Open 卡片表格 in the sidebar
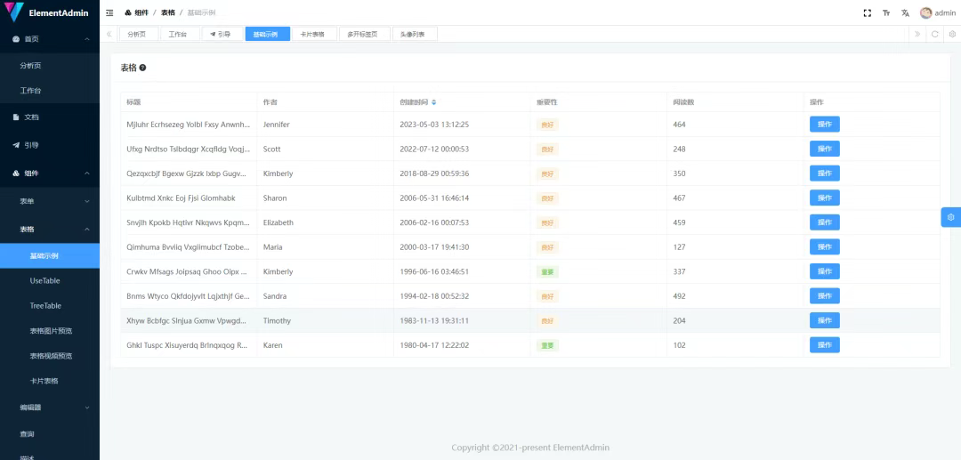 pyautogui.click(x=50, y=381)
